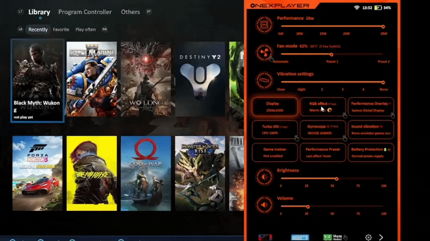The image size is (430, 241).
Task: Open Destiny 2 game cover
Action: [x=200, y=79]
